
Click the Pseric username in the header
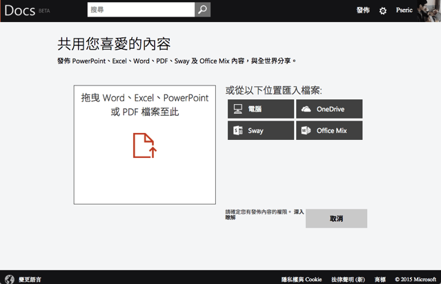point(404,10)
